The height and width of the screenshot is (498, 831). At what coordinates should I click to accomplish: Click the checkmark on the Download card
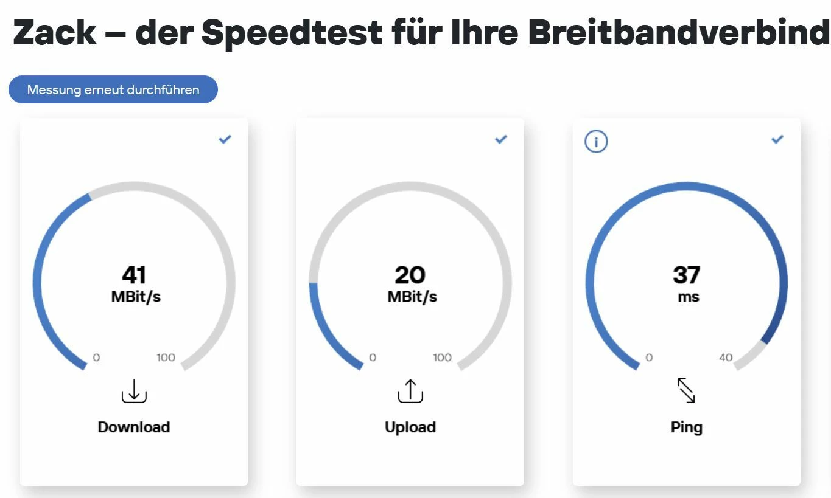[225, 139]
